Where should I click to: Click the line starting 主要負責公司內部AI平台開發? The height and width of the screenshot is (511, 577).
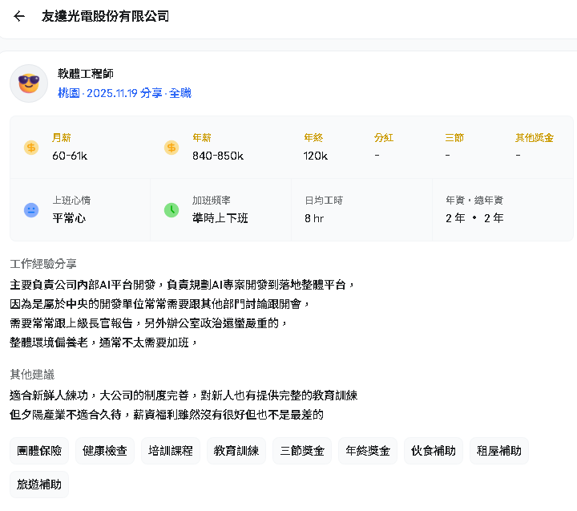(182, 285)
